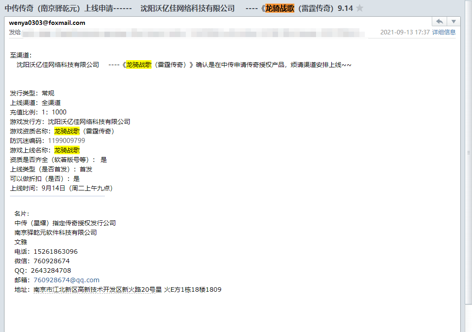This screenshot has width=472, height=332.
Task: Click the phone number 15261863096
Action: (56, 251)
